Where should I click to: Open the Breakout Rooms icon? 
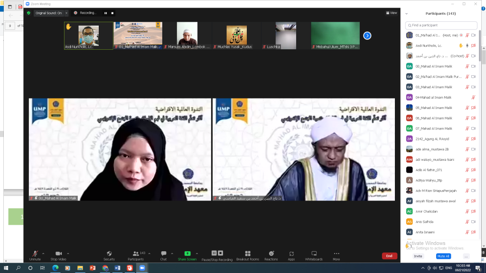tap(248, 254)
